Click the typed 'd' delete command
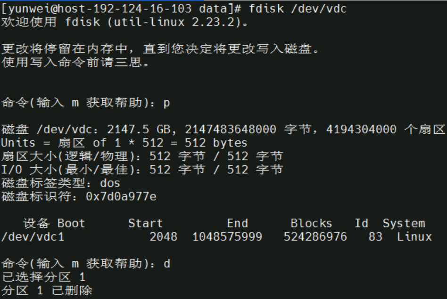The image size is (447, 299). tap(166, 264)
